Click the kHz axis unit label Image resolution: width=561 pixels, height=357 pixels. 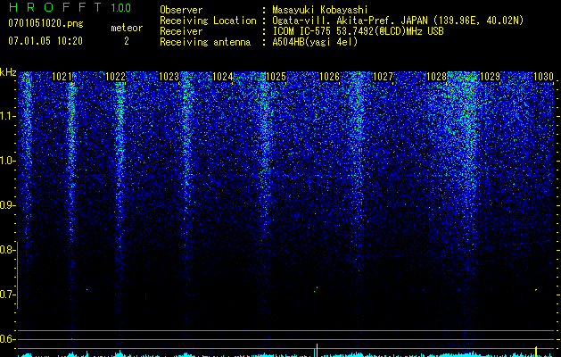[x=8, y=72]
